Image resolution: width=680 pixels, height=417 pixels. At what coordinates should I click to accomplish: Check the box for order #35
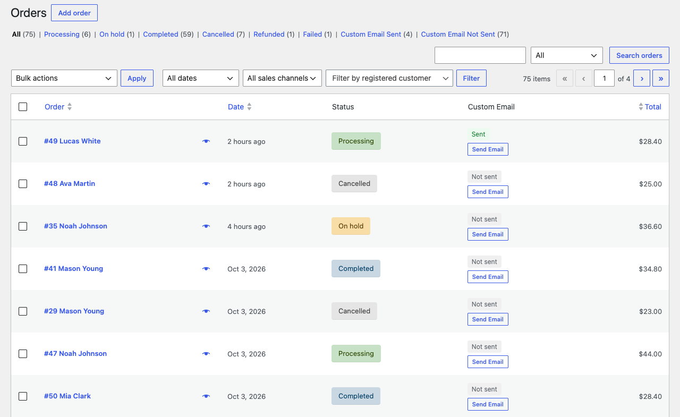click(x=23, y=226)
